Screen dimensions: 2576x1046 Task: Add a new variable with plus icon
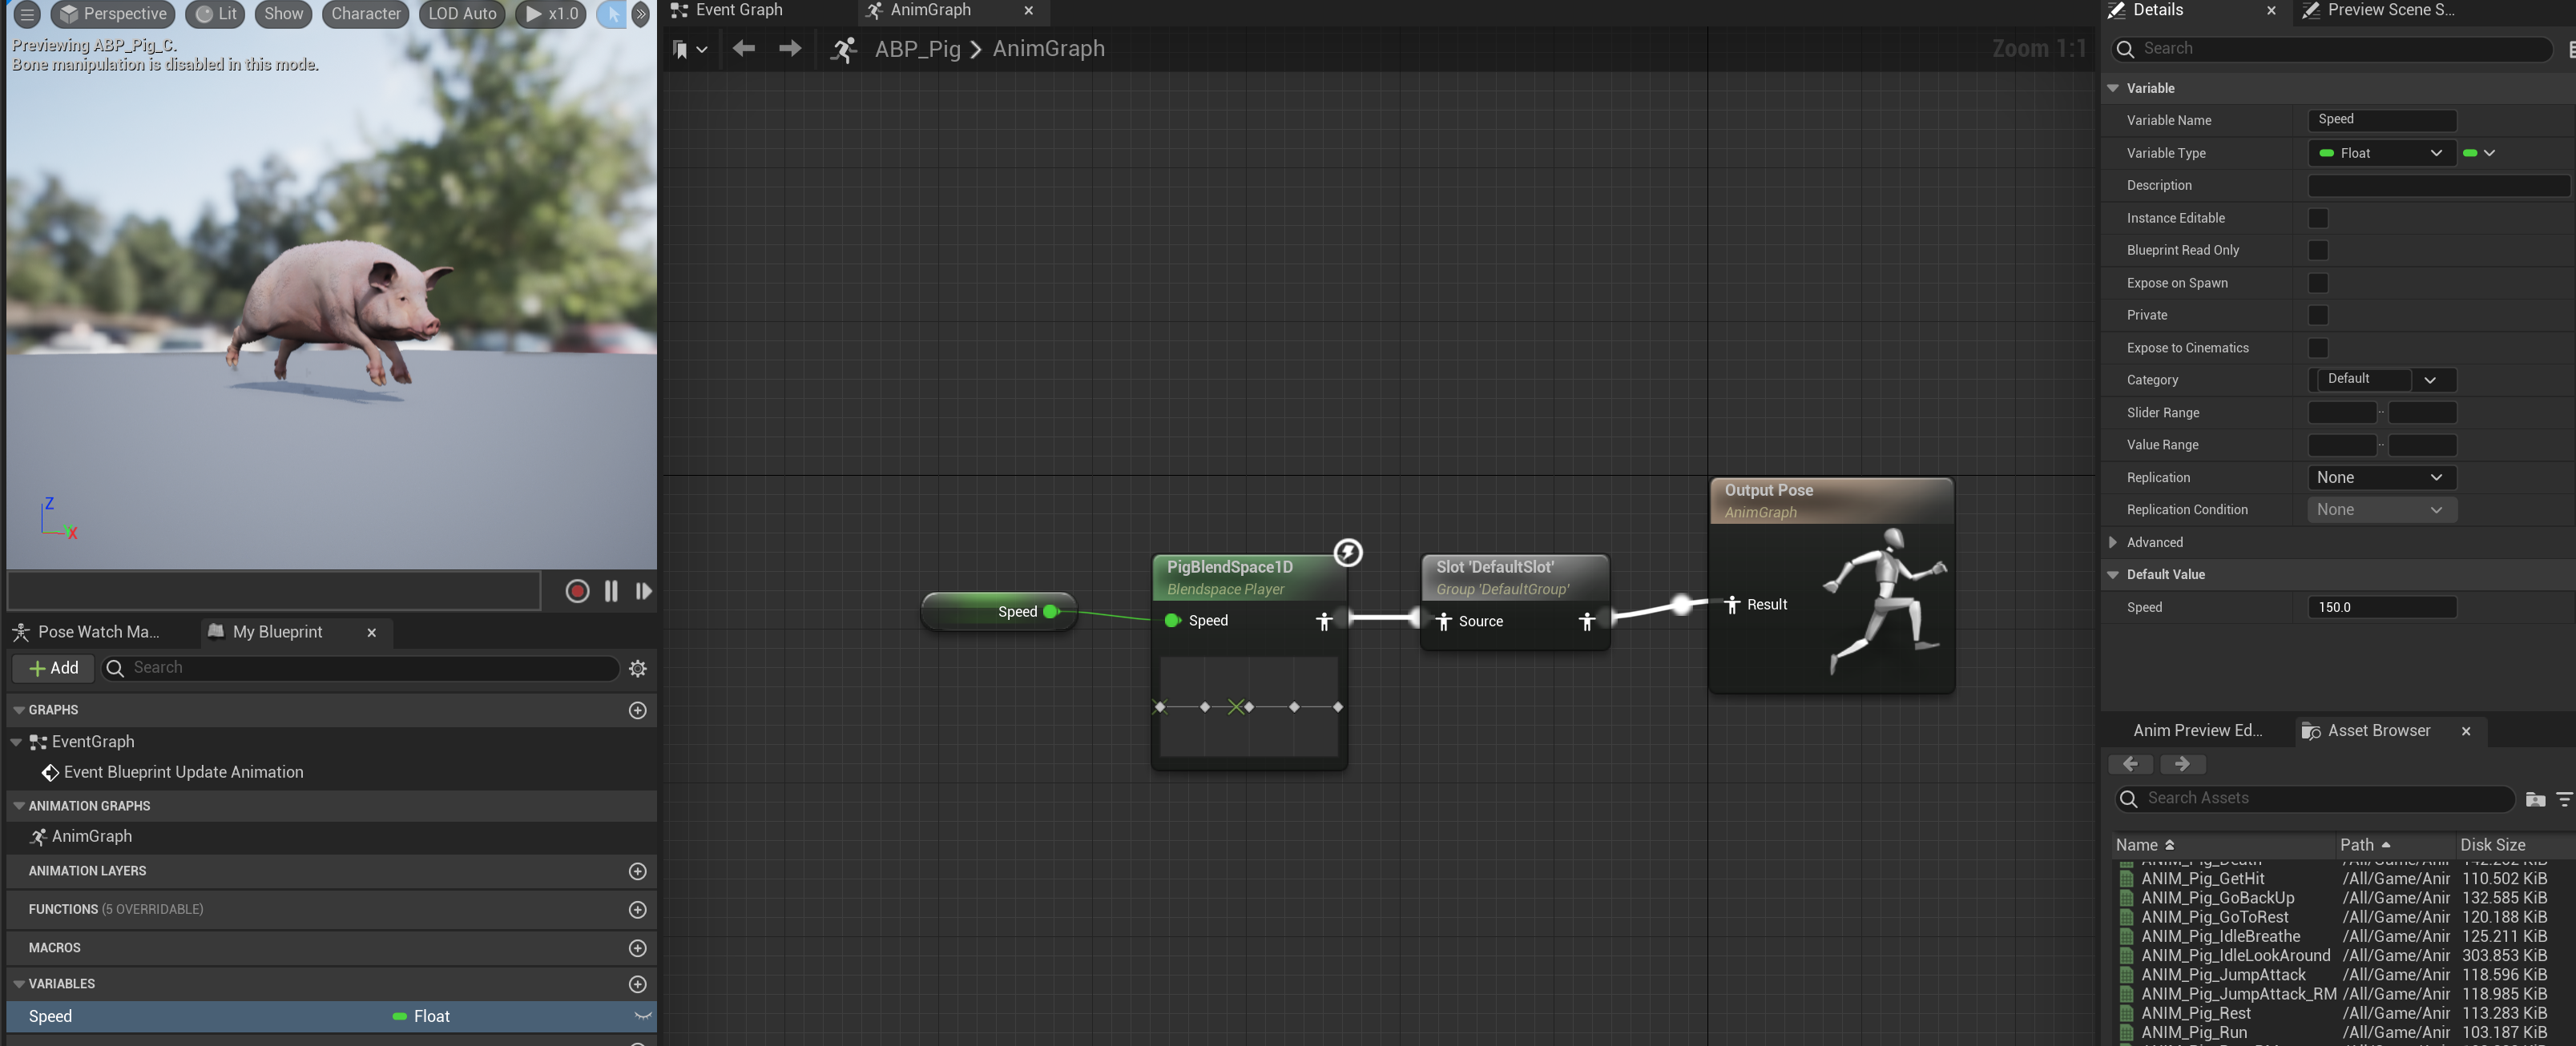637,984
